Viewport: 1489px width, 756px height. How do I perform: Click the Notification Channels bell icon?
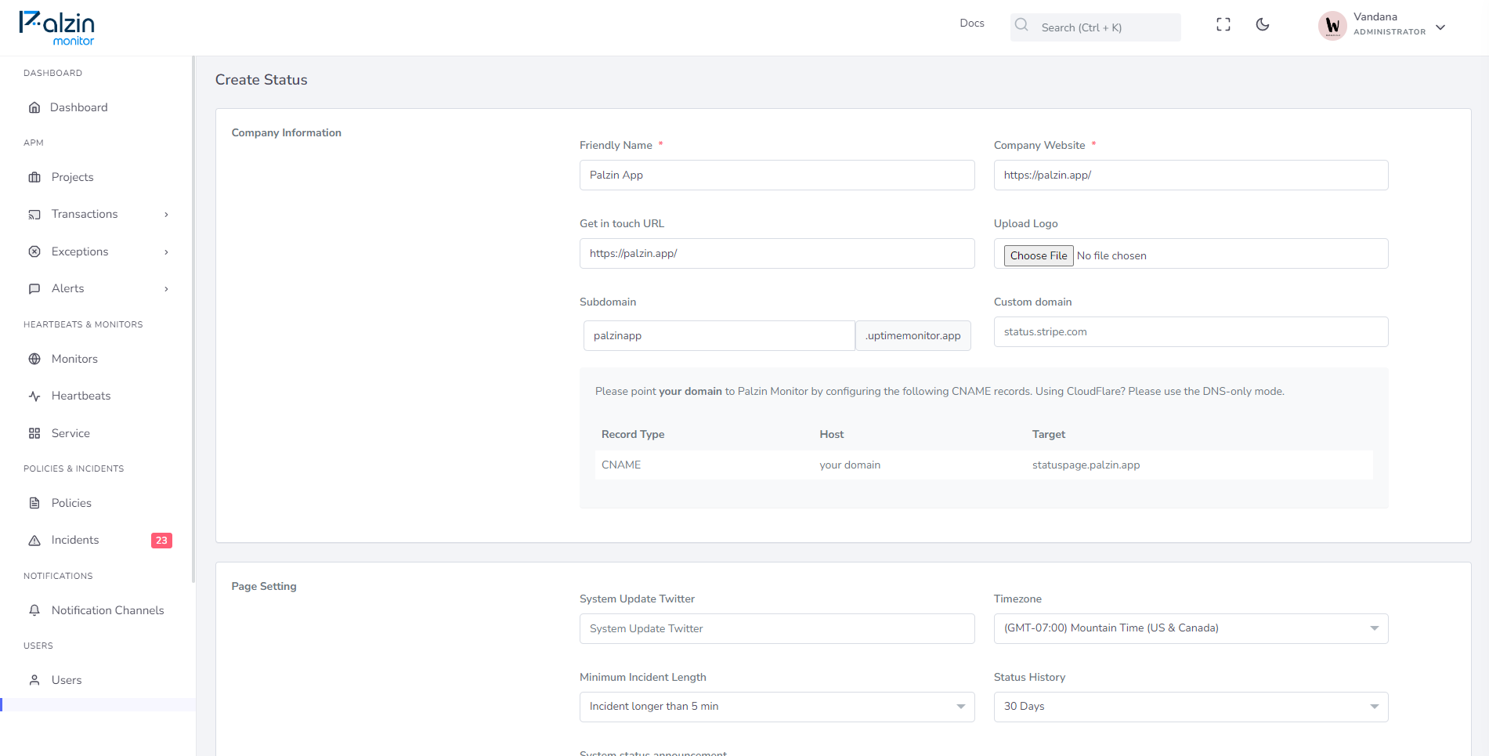tap(34, 610)
